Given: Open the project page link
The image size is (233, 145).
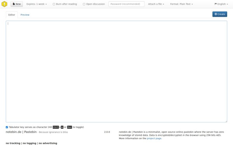Looking at the screenshot, I should (154, 138).
